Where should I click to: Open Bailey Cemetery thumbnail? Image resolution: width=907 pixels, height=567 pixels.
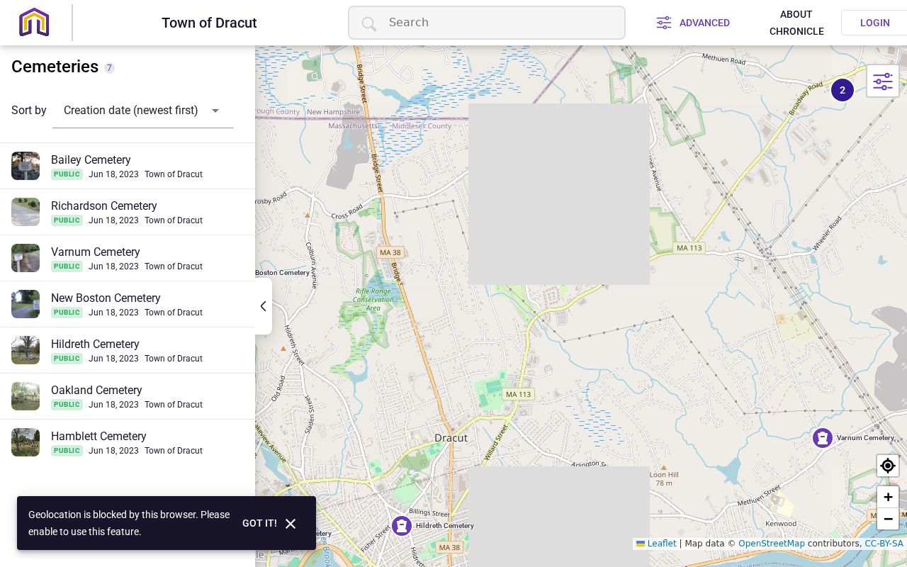click(x=26, y=166)
